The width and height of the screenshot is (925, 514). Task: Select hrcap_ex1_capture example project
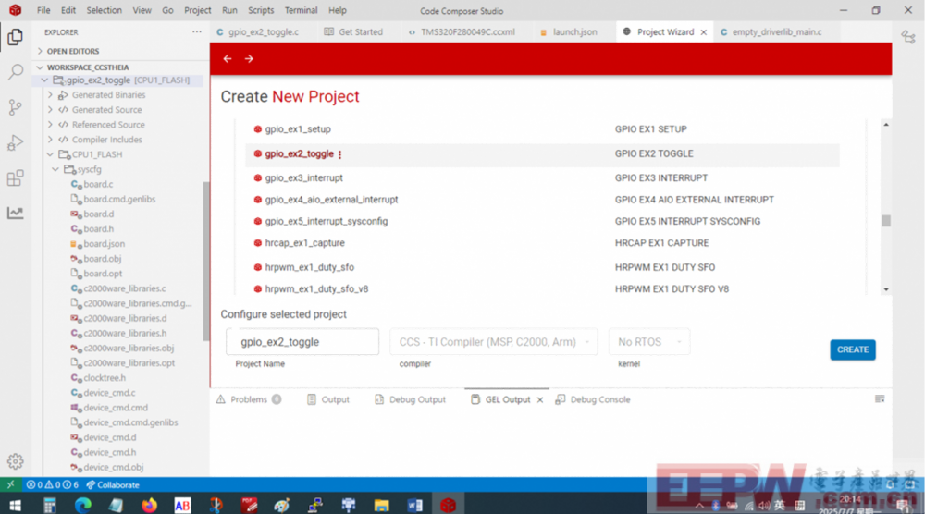click(x=304, y=243)
